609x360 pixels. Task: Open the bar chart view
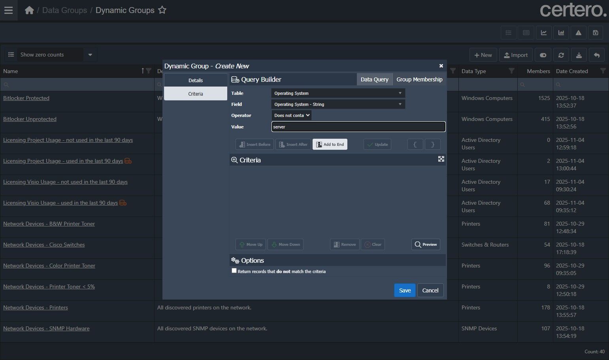[x=561, y=33]
